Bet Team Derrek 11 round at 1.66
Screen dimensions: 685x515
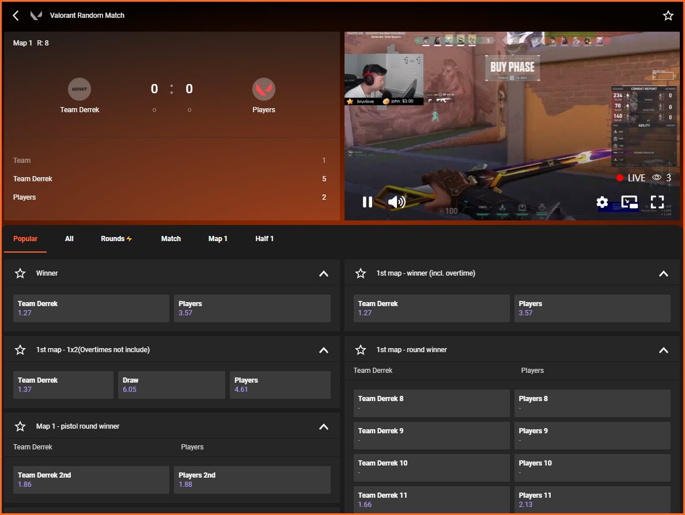pyautogui.click(x=432, y=499)
